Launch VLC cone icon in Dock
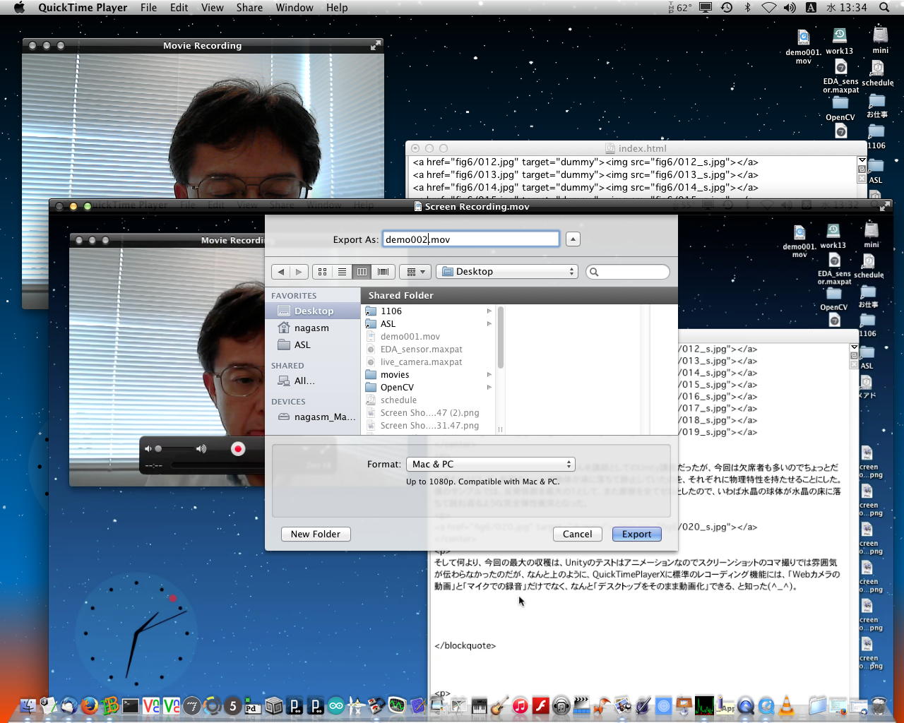The height and width of the screenshot is (723, 904). [786, 705]
